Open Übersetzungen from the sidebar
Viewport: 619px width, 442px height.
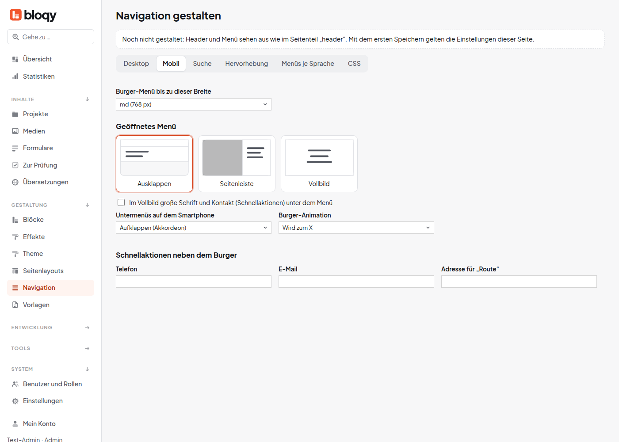pyautogui.click(x=50, y=182)
